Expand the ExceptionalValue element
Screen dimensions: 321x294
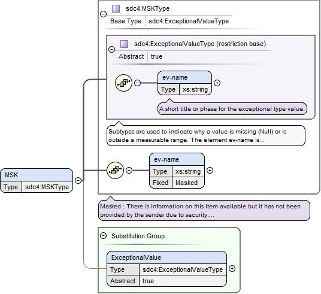[x=232, y=268]
